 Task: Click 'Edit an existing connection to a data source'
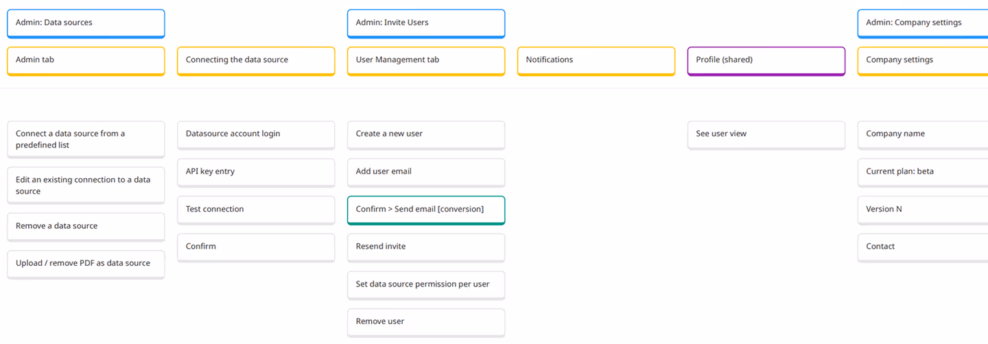point(86,186)
